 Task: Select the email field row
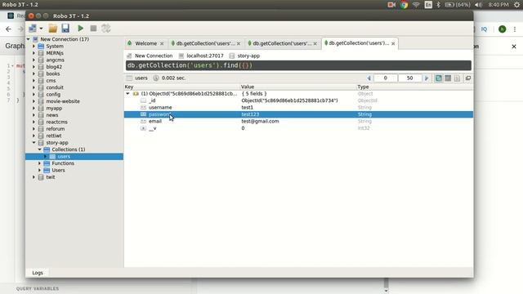[298, 122]
